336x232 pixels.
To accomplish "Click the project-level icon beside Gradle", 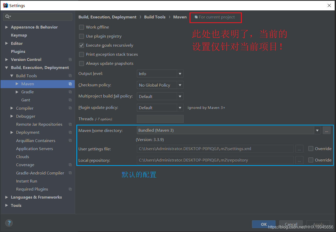I will 70,92.
